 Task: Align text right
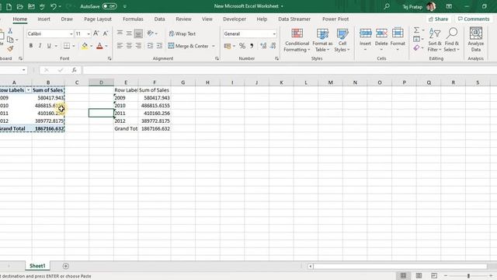[x=138, y=46]
